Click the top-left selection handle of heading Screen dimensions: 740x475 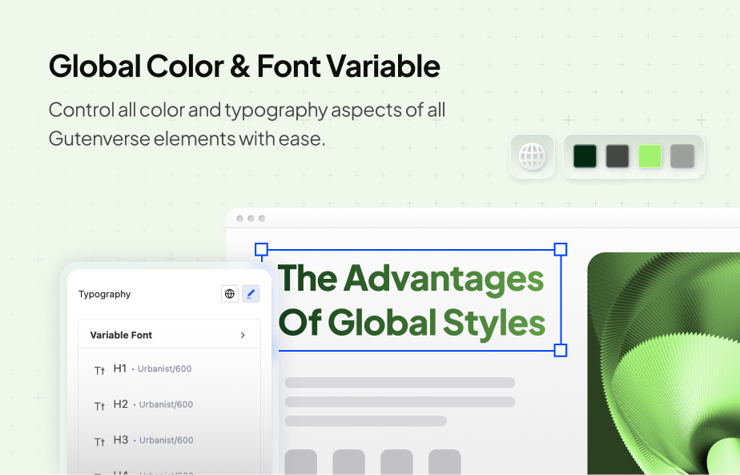tap(261, 249)
